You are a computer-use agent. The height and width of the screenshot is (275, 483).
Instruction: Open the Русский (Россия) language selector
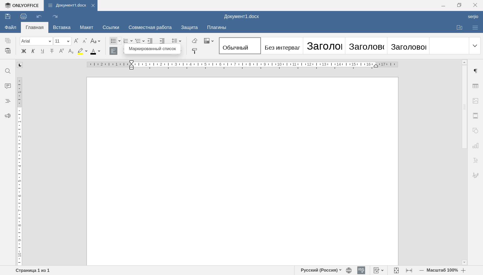[x=321, y=270]
